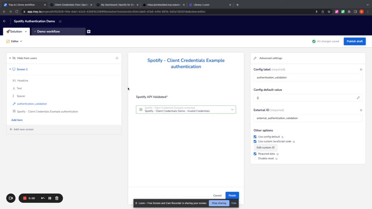Click the Finish button
The width and height of the screenshot is (372, 209).
pyautogui.click(x=232, y=195)
